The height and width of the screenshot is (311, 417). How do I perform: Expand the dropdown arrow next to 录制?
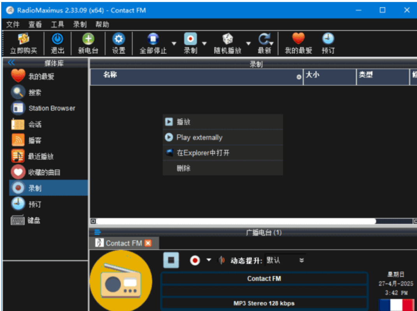point(204,43)
